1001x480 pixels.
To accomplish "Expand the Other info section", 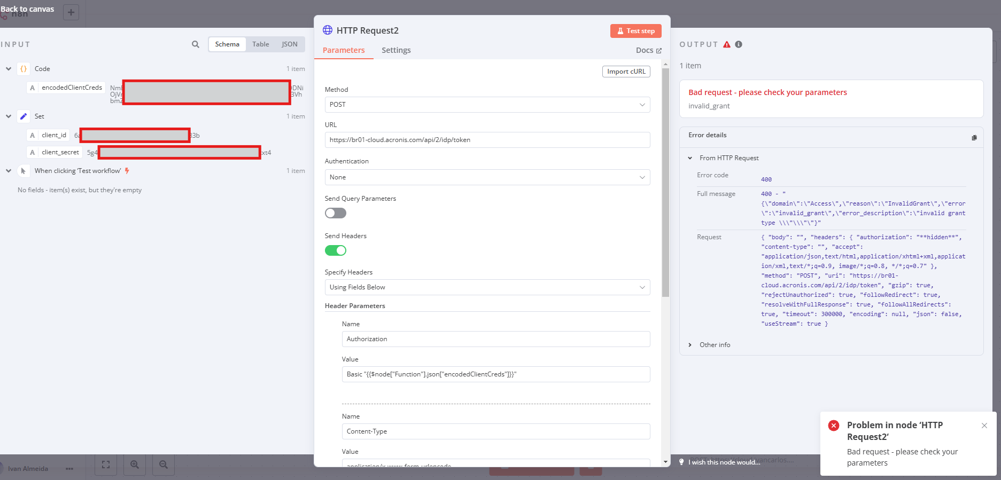I will coord(690,345).
